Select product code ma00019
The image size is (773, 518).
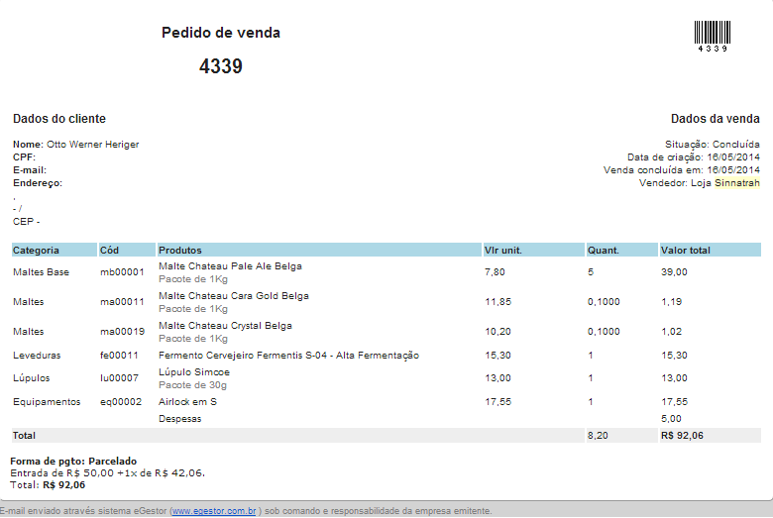(x=122, y=331)
